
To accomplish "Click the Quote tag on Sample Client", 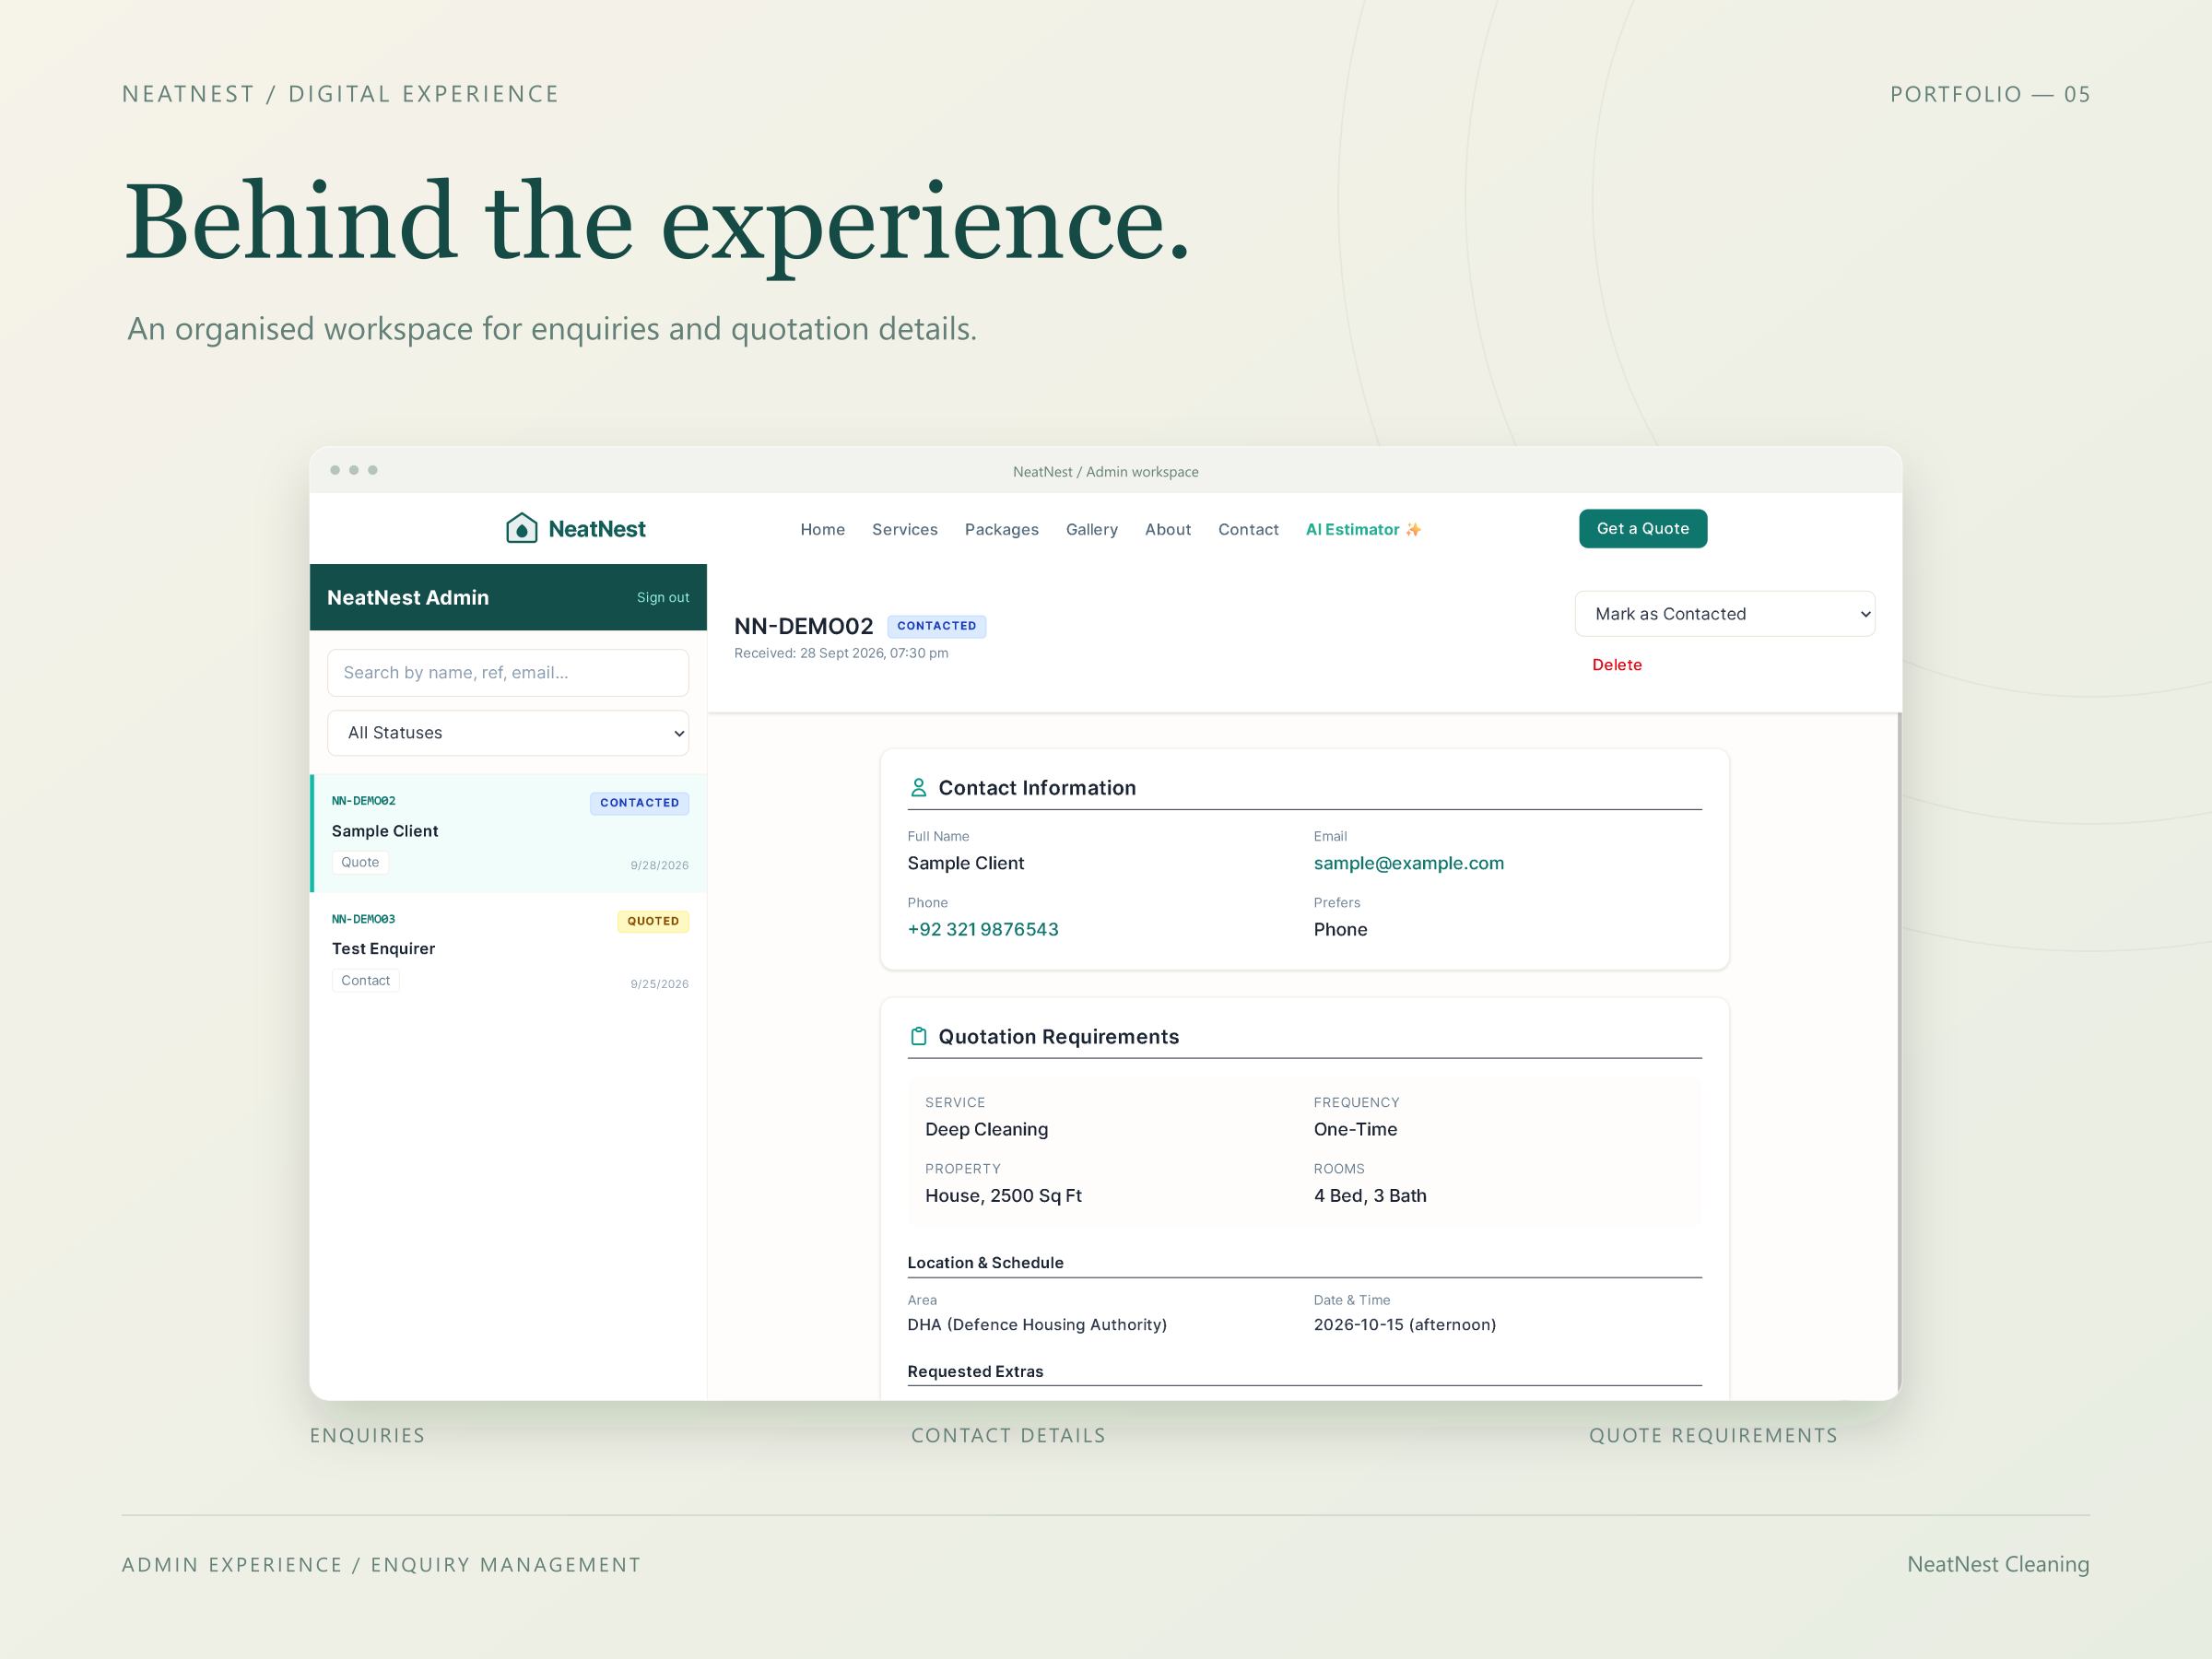I will [360, 862].
